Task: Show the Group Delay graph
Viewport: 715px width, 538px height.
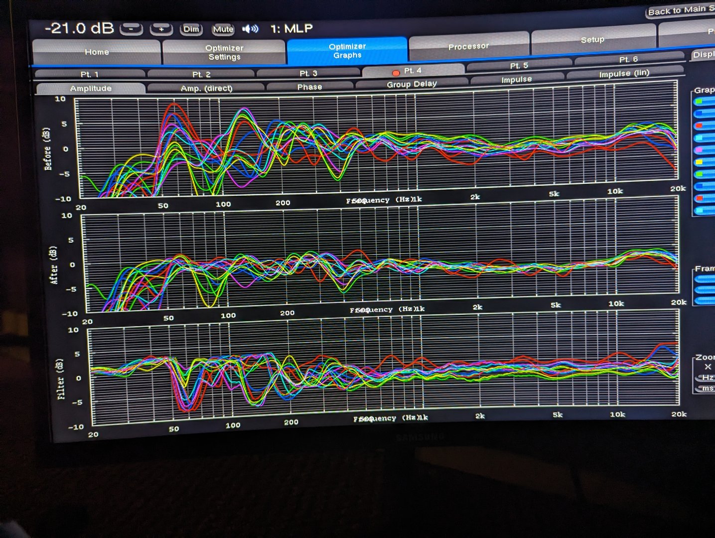Action: pos(412,85)
